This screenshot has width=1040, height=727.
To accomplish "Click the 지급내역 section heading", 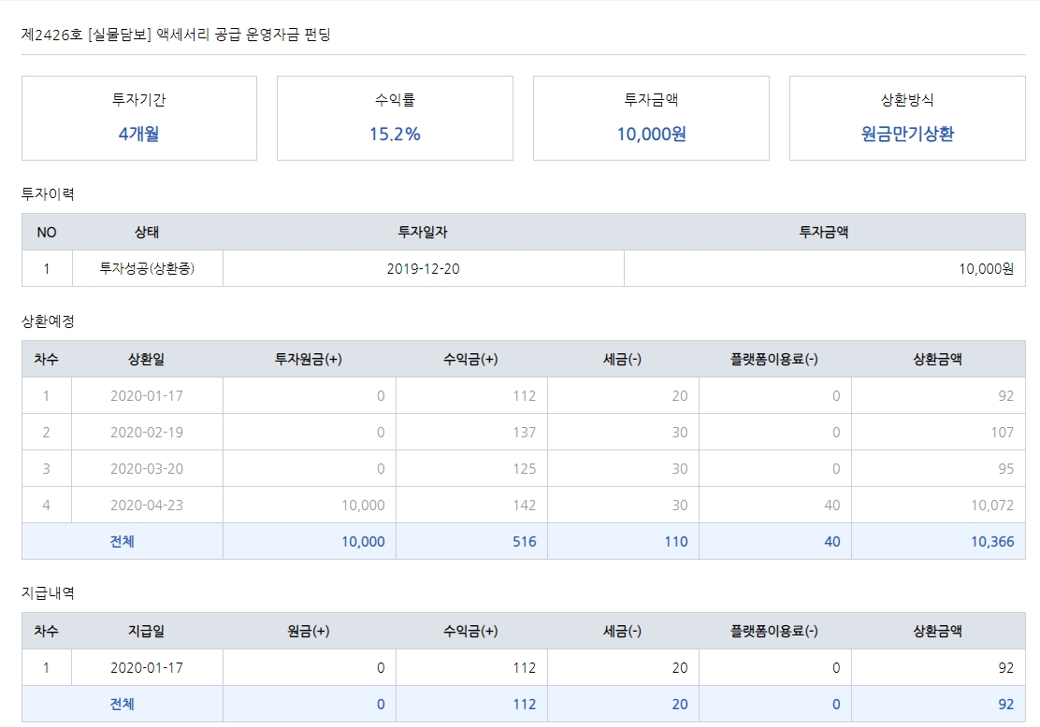I will pyautogui.click(x=48, y=593).
